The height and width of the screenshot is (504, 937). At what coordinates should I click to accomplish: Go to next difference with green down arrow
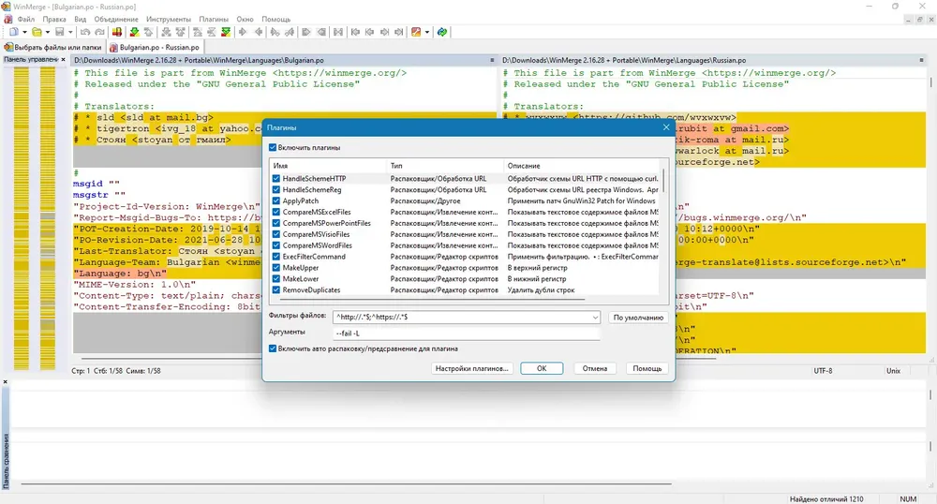pyautogui.click(x=134, y=32)
